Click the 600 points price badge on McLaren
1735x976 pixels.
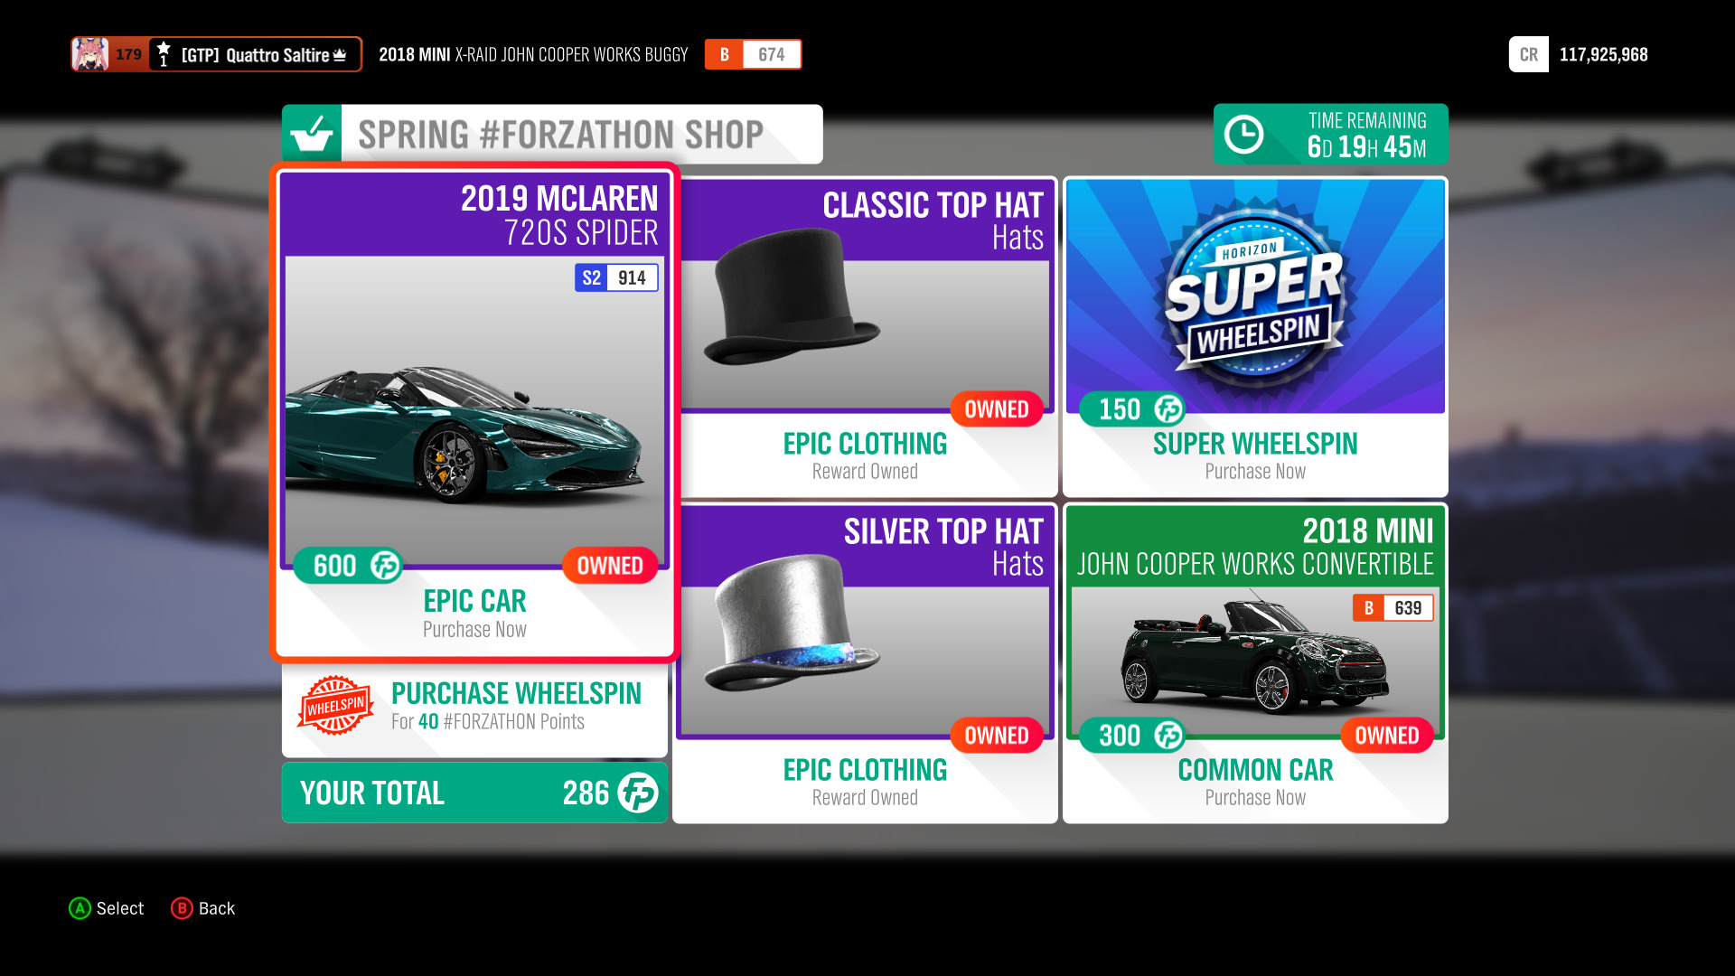[348, 566]
